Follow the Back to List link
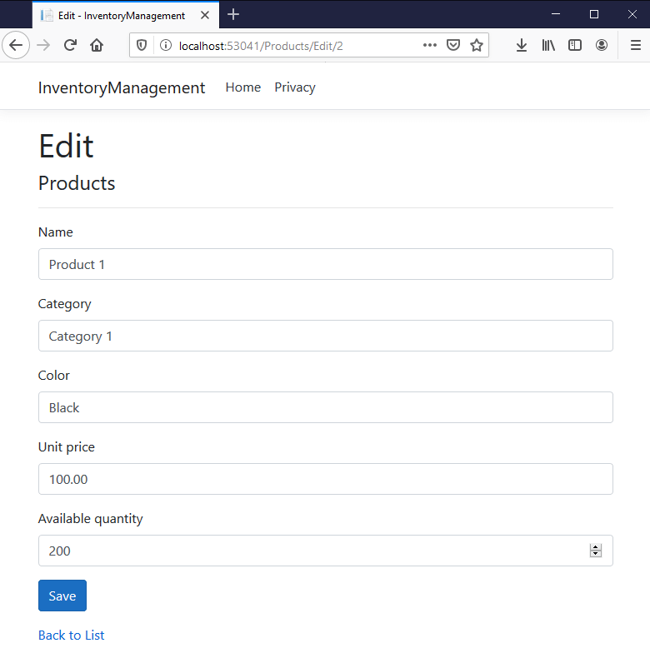Image resolution: width=650 pixels, height=658 pixels. [x=72, y=635]
